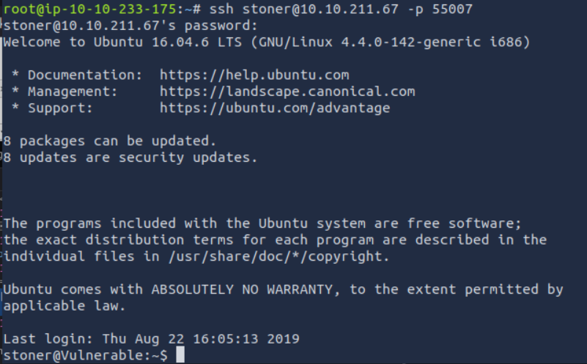Screen dimensions: 587x364
Task: Click the 'Support:' label
Action: (x=60, y=108)
